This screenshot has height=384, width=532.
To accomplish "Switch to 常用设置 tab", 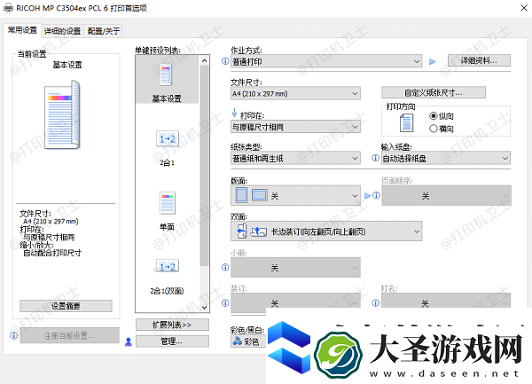I will (22, 30).
